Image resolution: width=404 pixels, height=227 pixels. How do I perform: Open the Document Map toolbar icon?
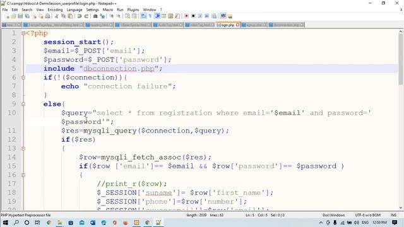170,16
